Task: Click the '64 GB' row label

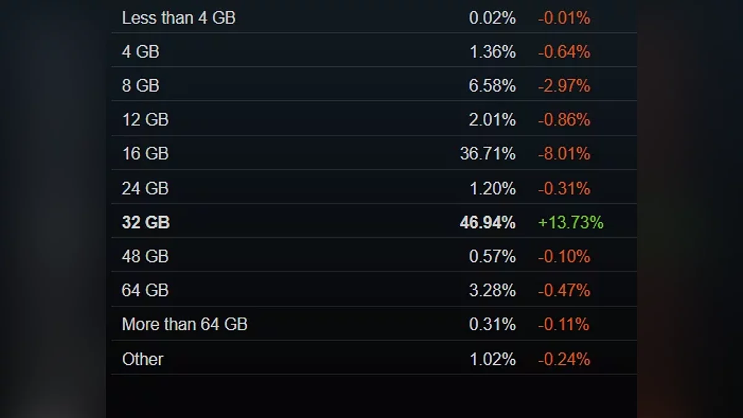Action: pos(145,290)
